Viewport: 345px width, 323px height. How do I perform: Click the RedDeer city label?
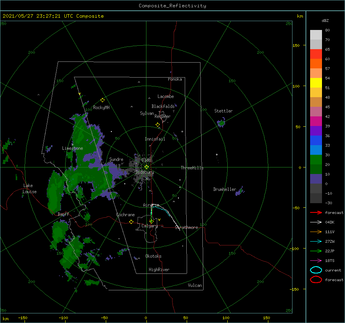pyautogui.click(x=163, y=116)
